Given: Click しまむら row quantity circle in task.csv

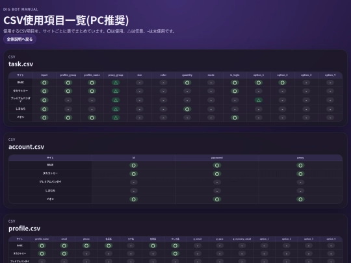Looking at the screenshot, I should pos(187,109).
